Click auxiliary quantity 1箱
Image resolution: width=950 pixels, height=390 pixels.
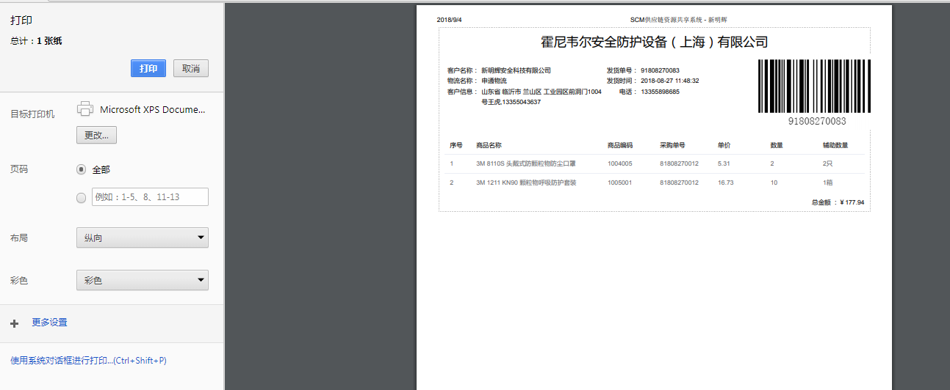tap(827, 183)
